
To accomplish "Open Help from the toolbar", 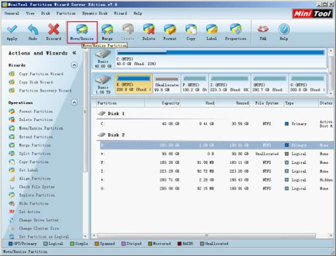I will point(284,32).
